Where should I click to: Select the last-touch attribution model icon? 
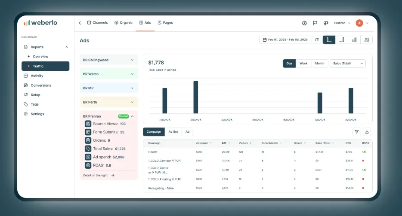tap(342, 40)
